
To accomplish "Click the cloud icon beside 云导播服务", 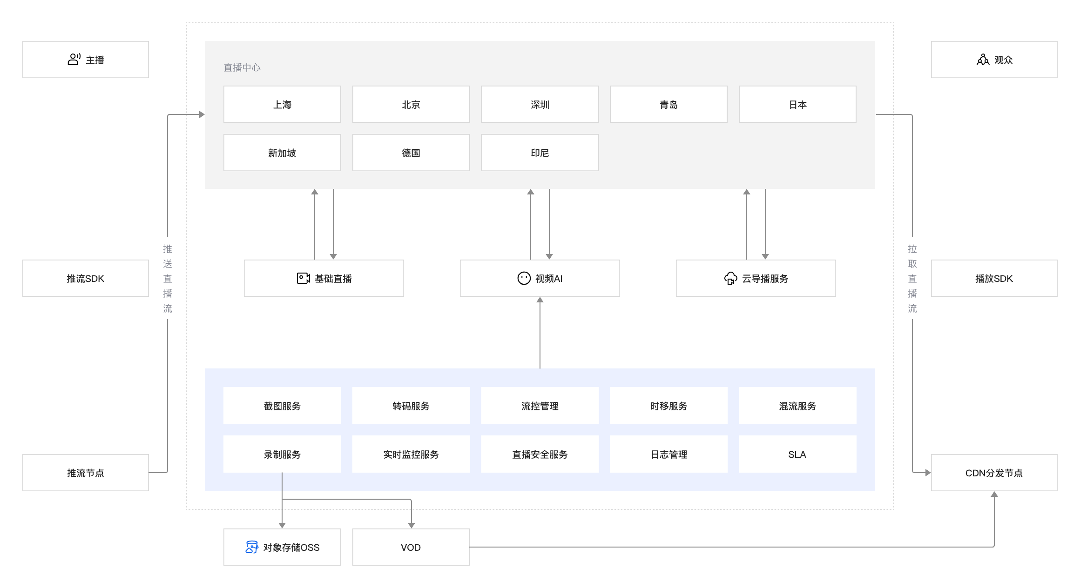I will (x=730, y=278).
